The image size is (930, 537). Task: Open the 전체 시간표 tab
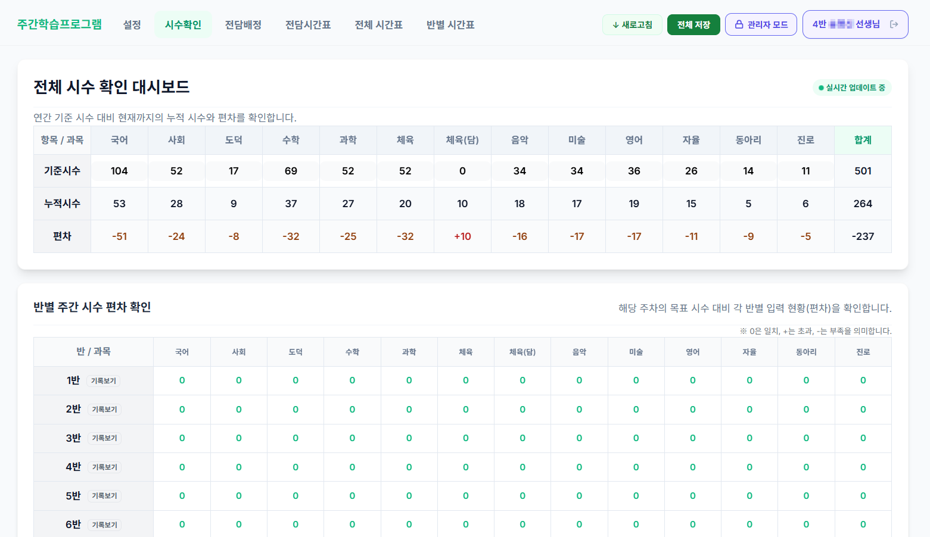pos(378,24)
